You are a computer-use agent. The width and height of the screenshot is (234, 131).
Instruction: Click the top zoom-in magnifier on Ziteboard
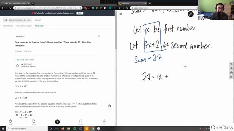[231, 64]
